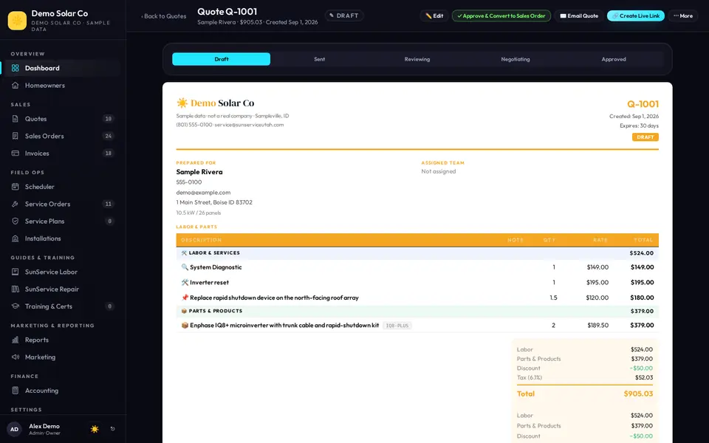Click the pin icon on rapid shutdown row

185,298
